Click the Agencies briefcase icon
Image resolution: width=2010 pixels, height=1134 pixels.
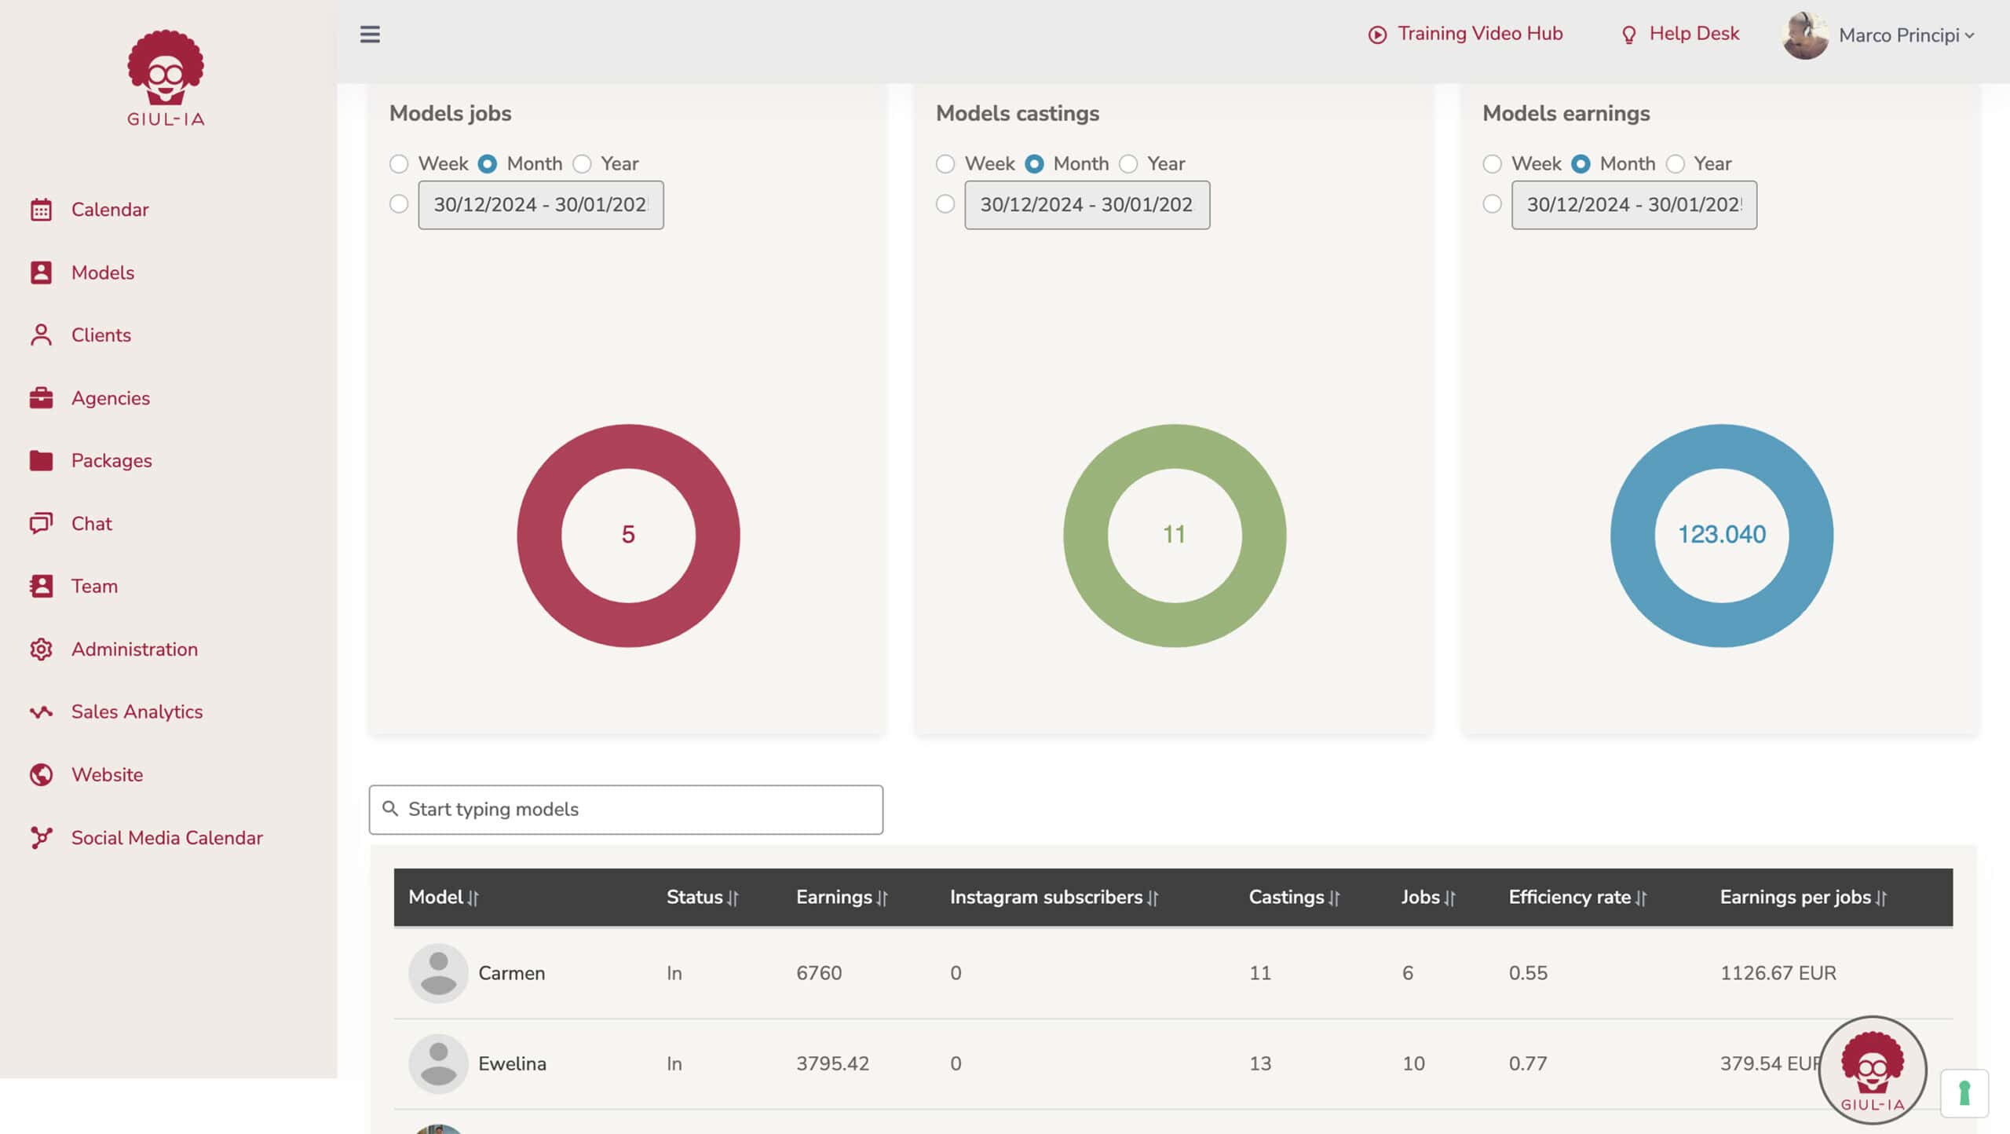tap(41, 398)
